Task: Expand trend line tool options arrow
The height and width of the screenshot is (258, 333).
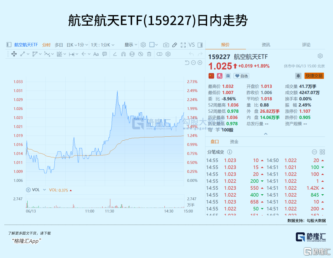Action: [28, 54]
